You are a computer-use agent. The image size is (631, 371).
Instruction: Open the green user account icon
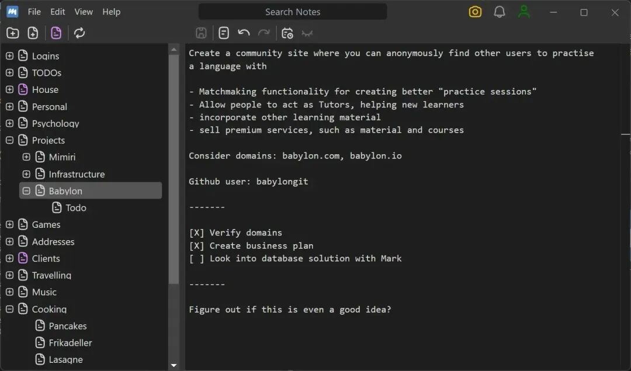pos(524,12)
